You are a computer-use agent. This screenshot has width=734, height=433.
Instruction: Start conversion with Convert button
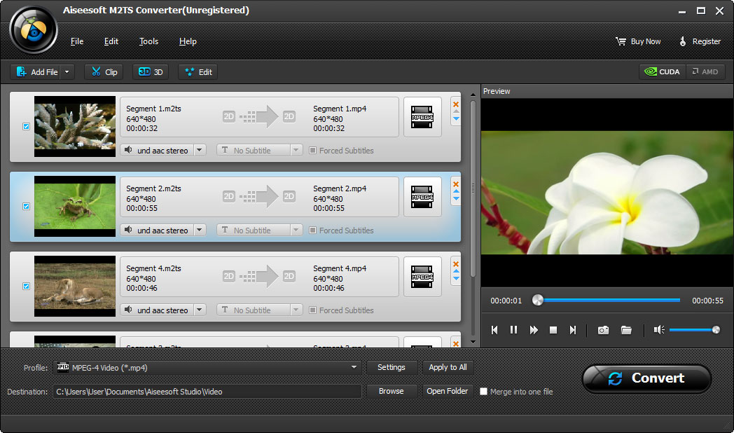point(646,378)
